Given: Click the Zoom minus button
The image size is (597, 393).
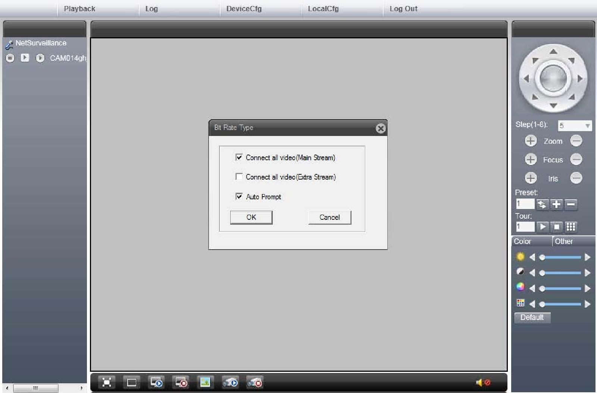Looking at the screenshot, I should point(576,141).
